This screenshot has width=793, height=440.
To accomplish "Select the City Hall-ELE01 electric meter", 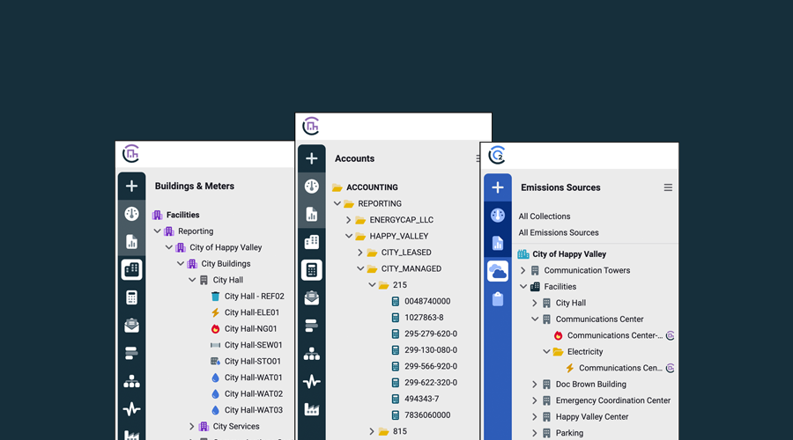I will 251,312.
